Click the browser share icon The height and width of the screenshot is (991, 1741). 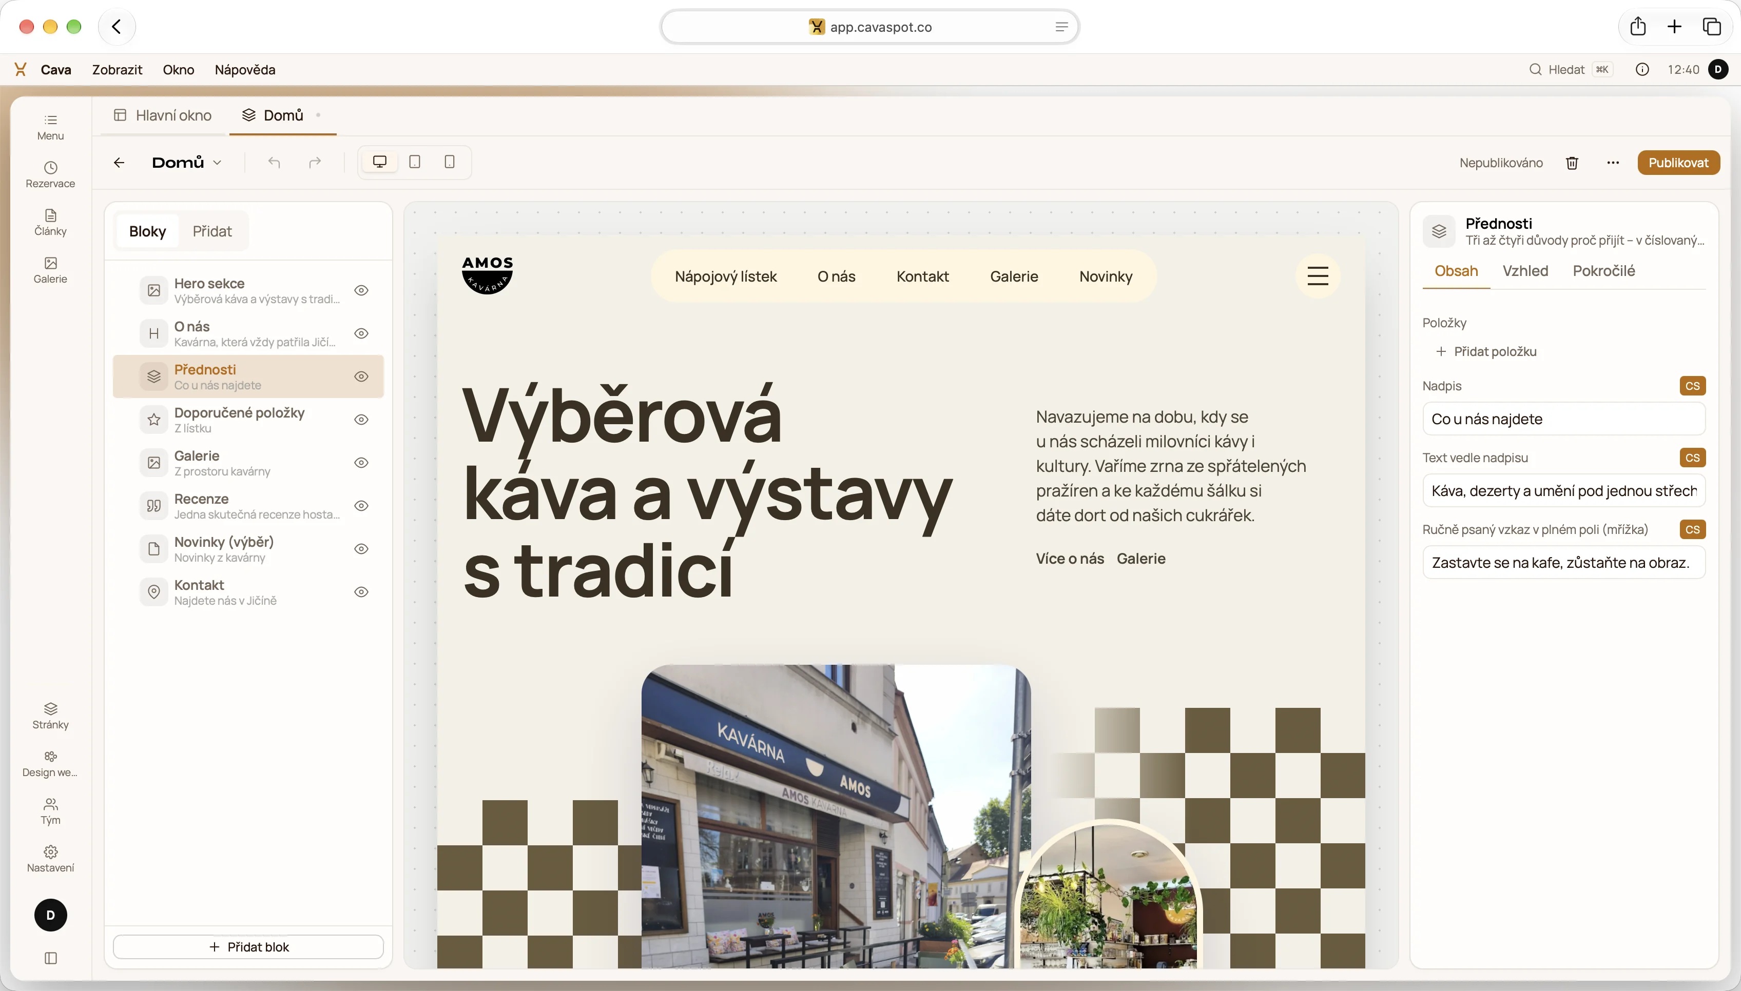[1638, 27]
